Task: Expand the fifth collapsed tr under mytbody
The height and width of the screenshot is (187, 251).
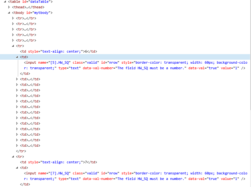Action: point(13,40)
